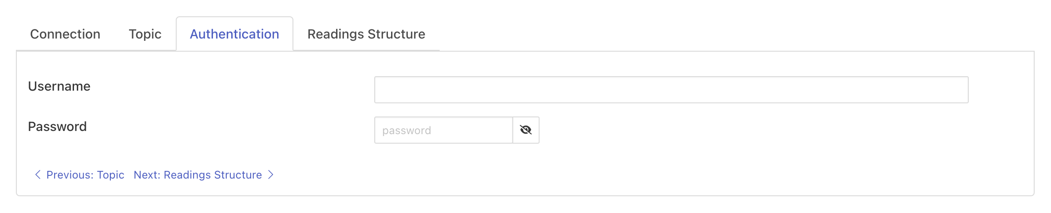The image size is (1051, 213).
Task: Select the Authentication tab
Action: pos(234,34)
